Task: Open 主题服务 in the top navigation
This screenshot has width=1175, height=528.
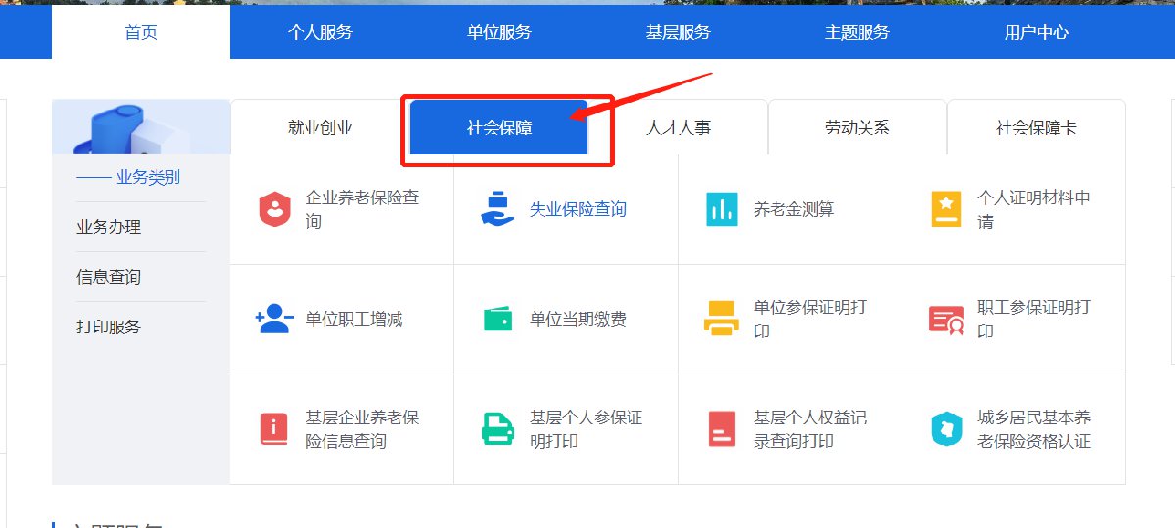Action: click(x=858, y=32)
